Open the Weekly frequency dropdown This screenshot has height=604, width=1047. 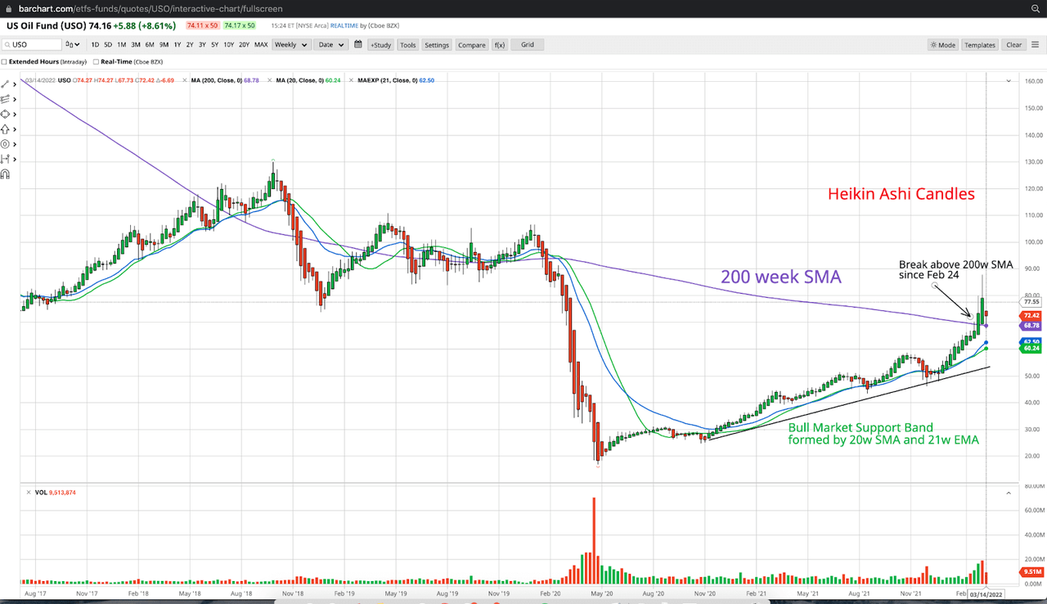click(290, 44)
